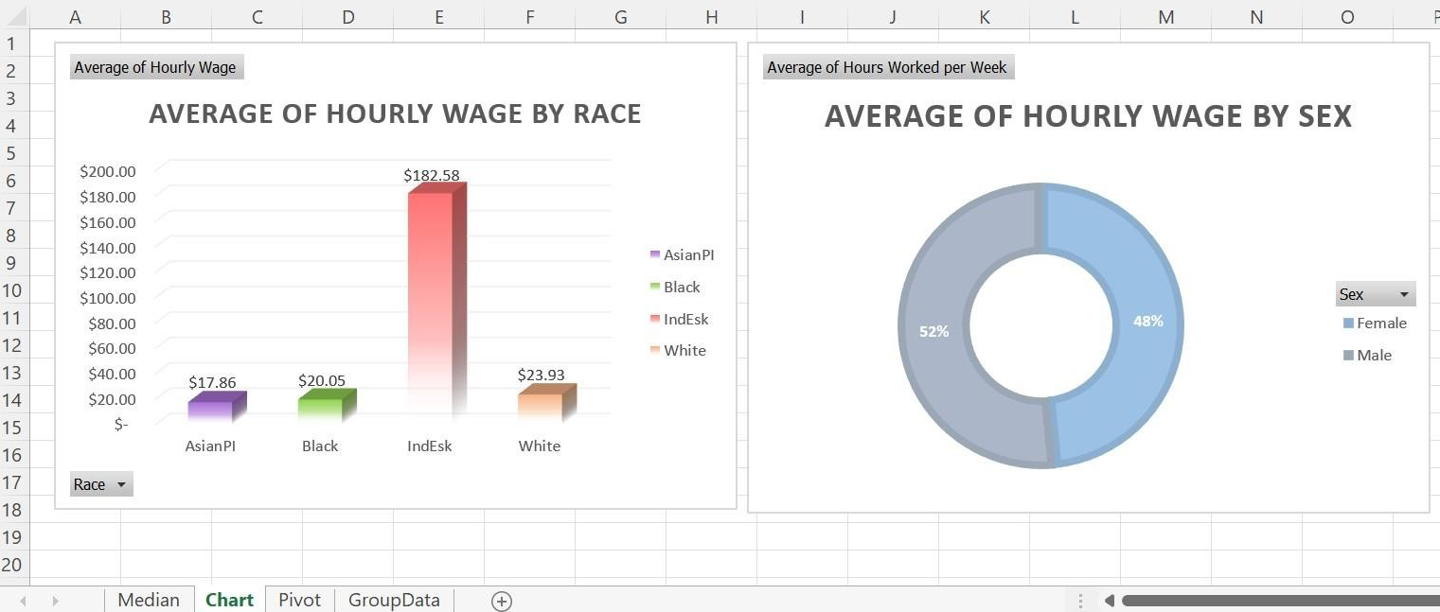The width and height of the screenshot is (1440, 612).
Task: Click the IndEsk legend marker
Action: pyautogui.click(x=652, y=318)
